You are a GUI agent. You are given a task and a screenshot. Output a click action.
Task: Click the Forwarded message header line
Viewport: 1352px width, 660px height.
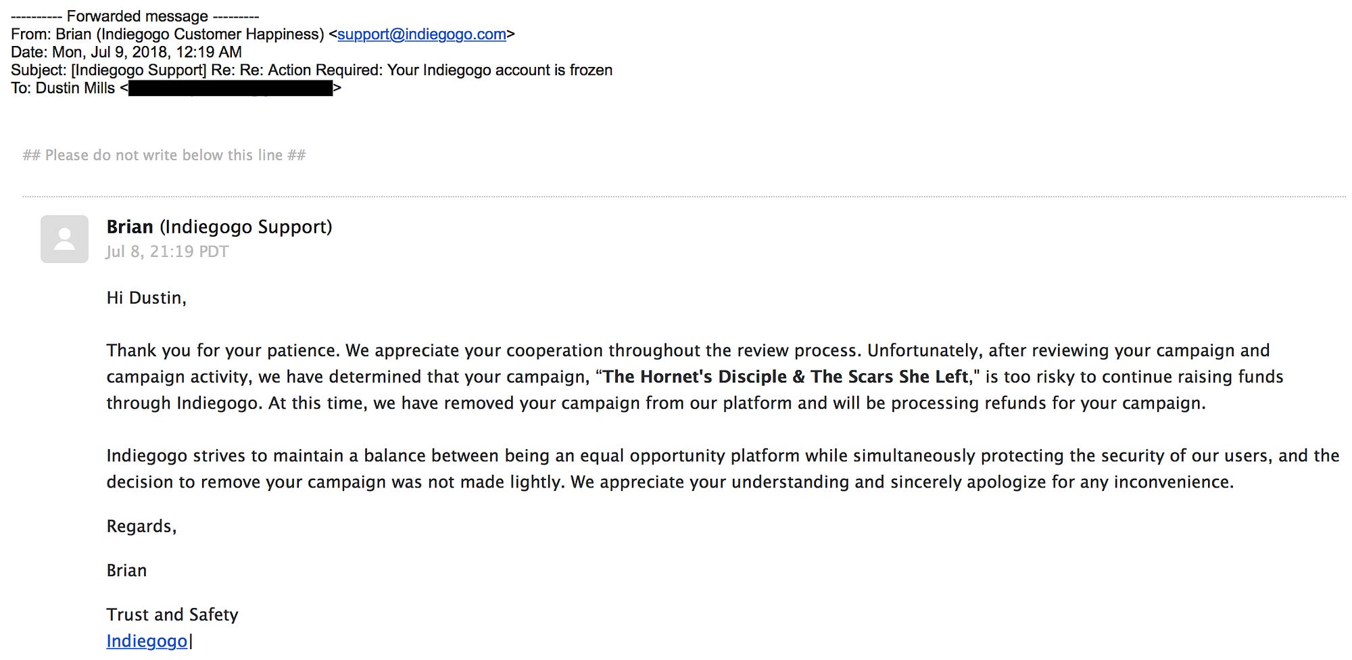135,16
